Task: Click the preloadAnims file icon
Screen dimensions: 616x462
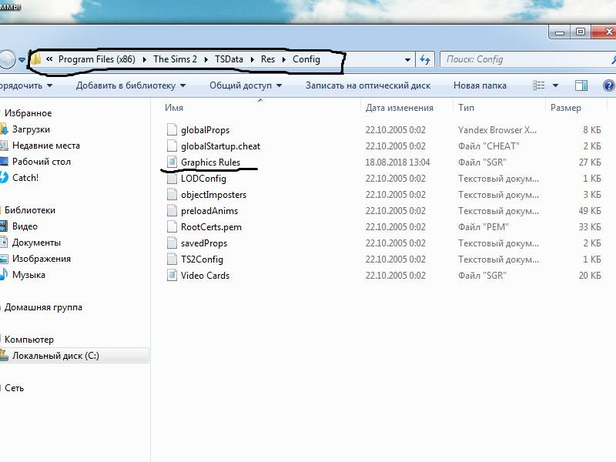Action: [172, 210]
